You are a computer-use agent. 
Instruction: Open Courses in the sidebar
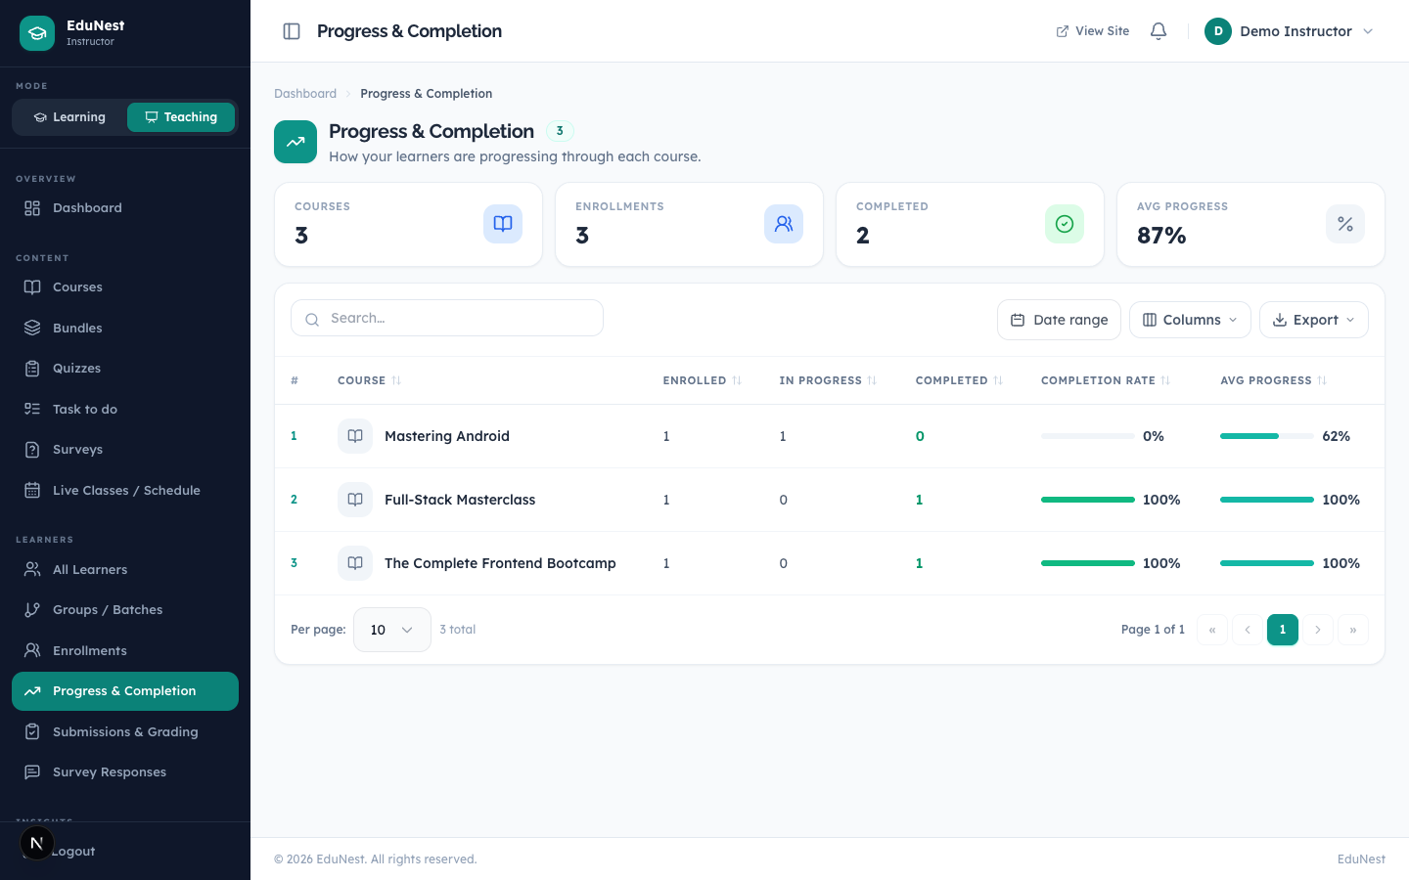125,287
